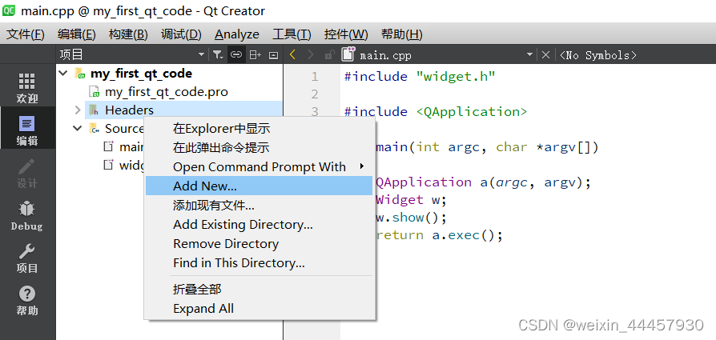Screen dimensions: 716x340
Task: Click the split panel icon
Action: [255, 54]
